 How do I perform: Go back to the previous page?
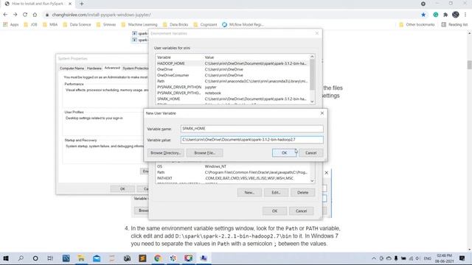click(x=5, y=15)
